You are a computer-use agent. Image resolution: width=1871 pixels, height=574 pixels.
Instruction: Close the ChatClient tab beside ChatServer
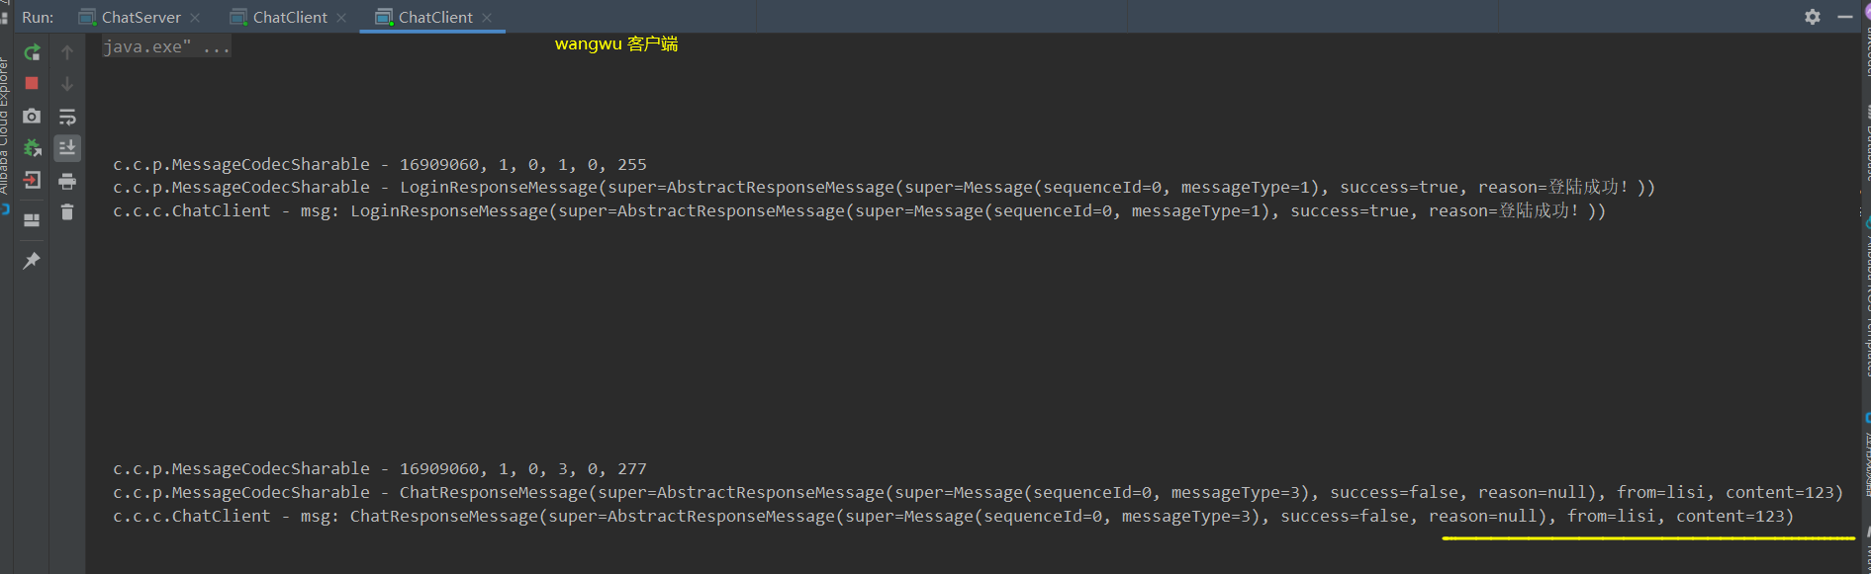coord(341,18)
